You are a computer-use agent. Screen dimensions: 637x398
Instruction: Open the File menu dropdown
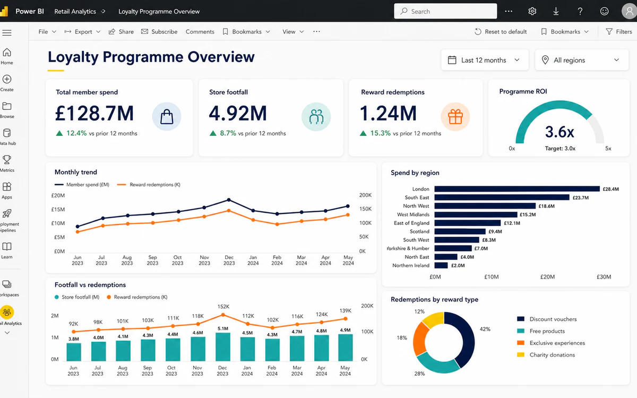pos(48,32)
